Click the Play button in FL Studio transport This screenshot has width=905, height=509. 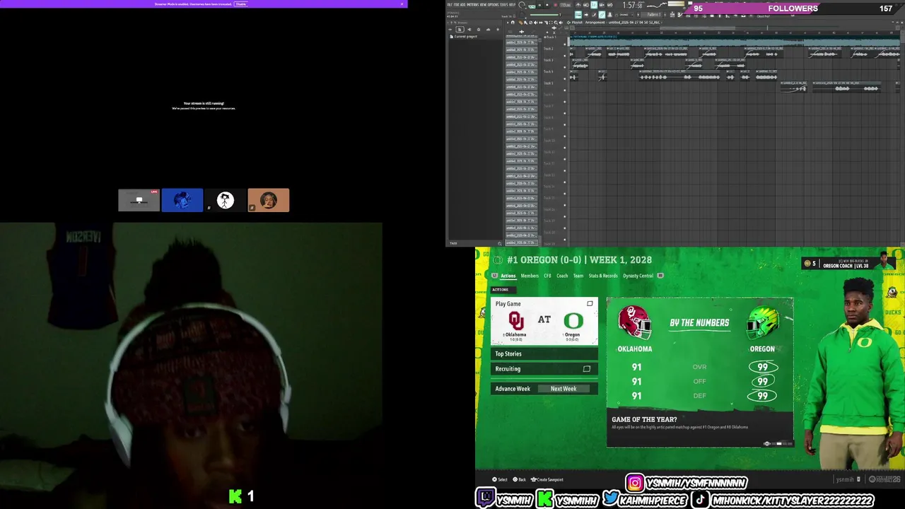coord(539,5)
